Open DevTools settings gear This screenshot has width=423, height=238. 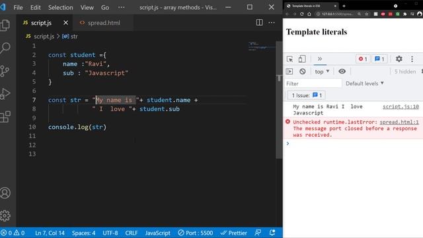point(399,59)
